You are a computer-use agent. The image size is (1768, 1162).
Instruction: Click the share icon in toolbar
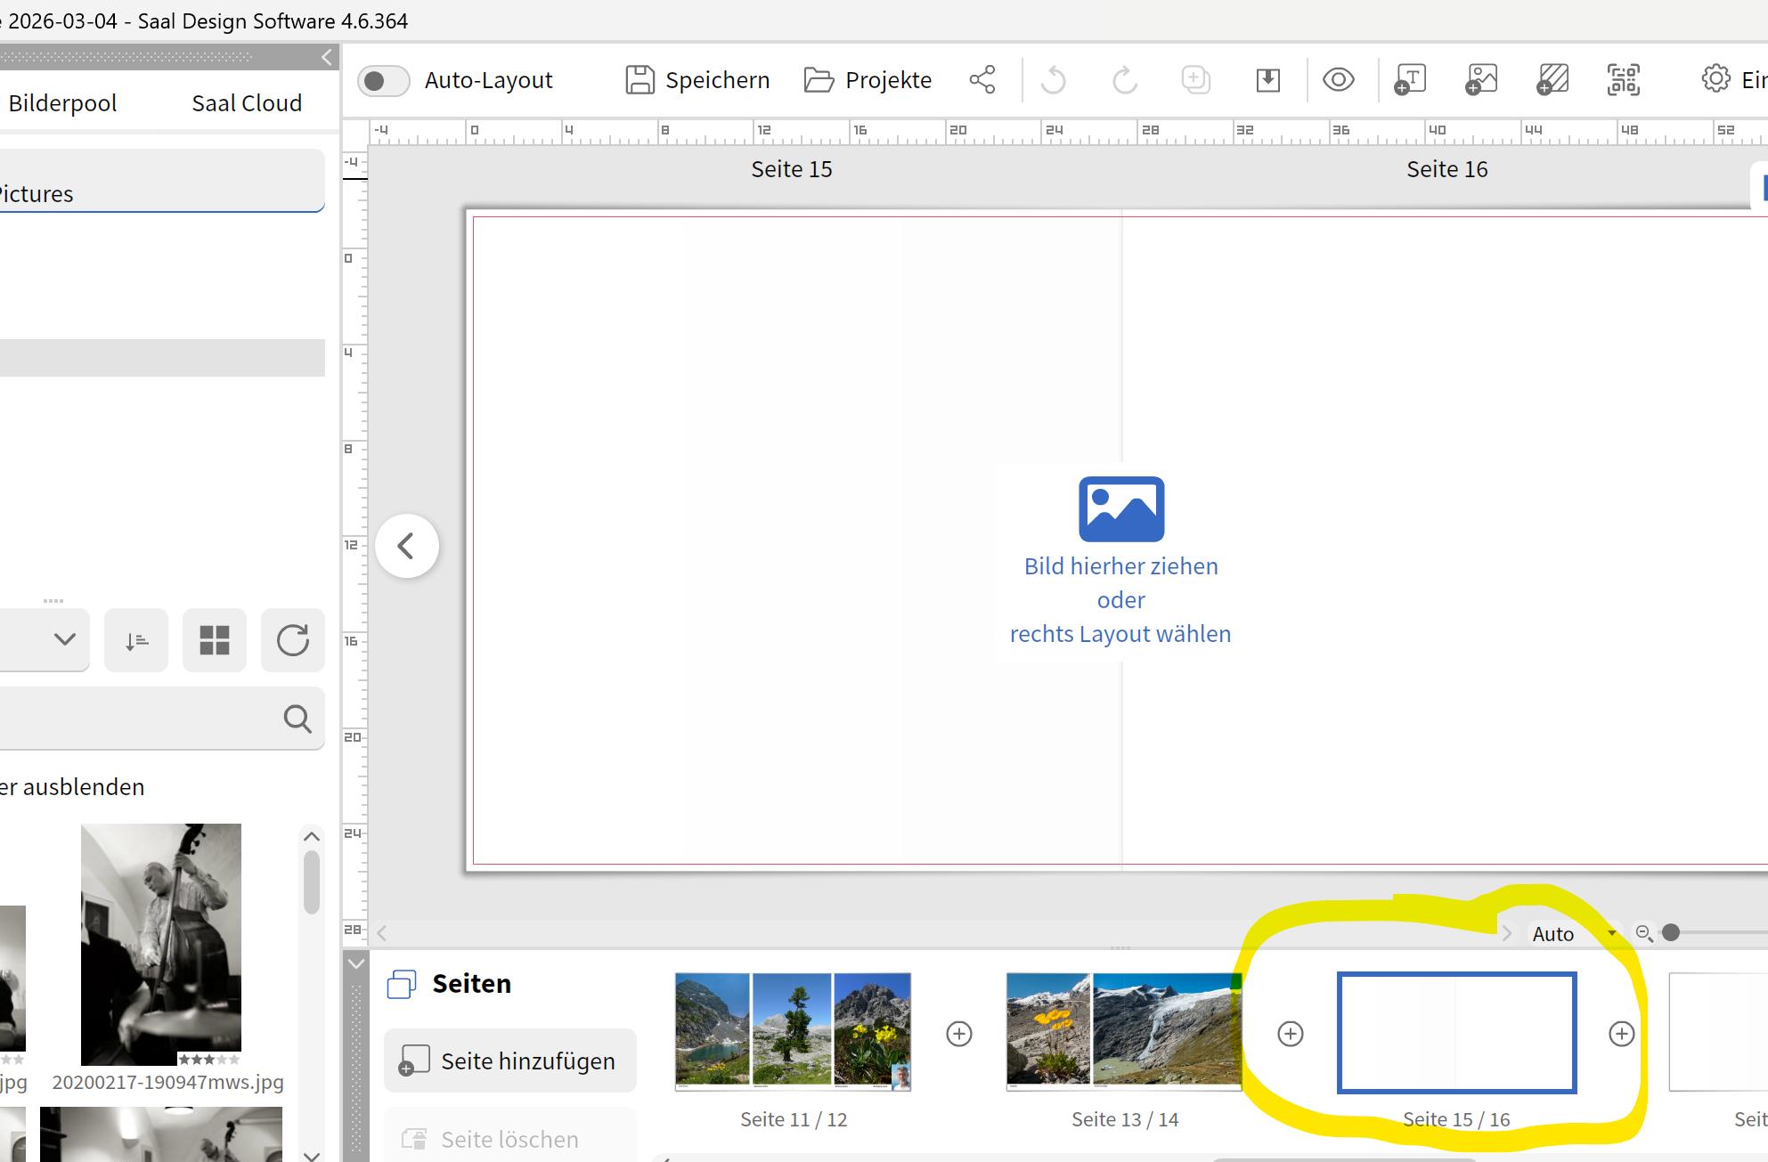tap(982, 80)
